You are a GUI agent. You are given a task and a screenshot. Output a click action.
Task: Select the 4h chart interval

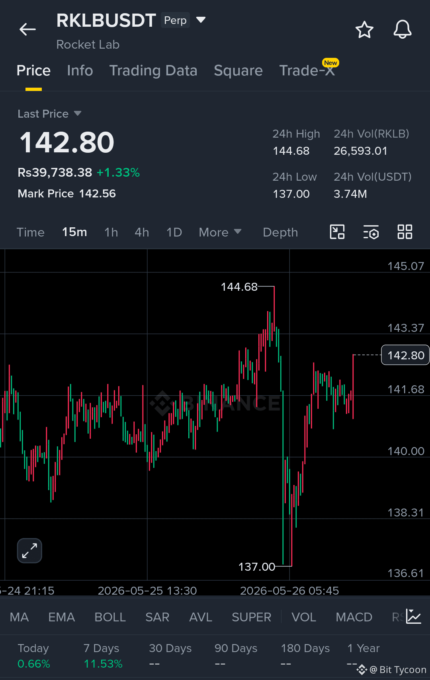(142, 232)
